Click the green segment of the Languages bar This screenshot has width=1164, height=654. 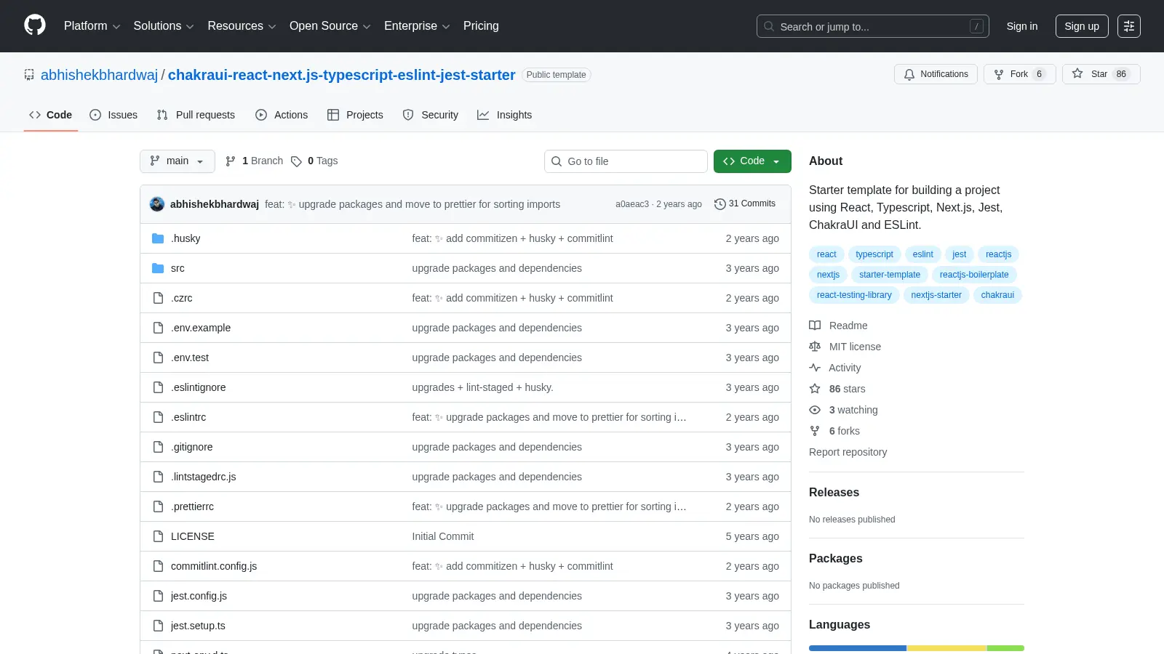[1005, 648]
